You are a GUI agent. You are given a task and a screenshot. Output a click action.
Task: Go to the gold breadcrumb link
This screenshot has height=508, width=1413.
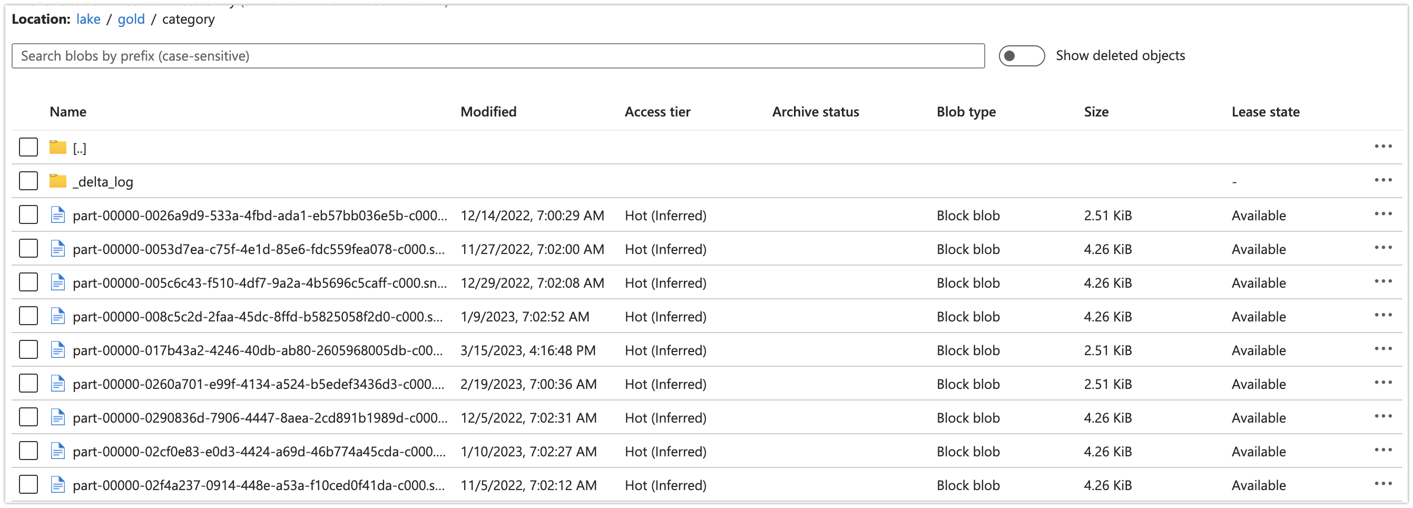coord(131,18)
